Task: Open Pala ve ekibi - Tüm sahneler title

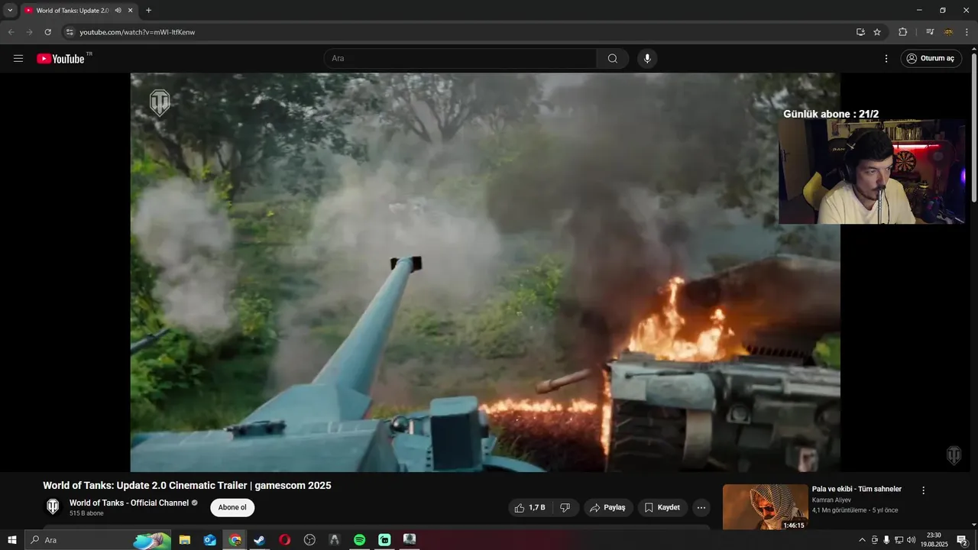Action: tap(857, 489)
